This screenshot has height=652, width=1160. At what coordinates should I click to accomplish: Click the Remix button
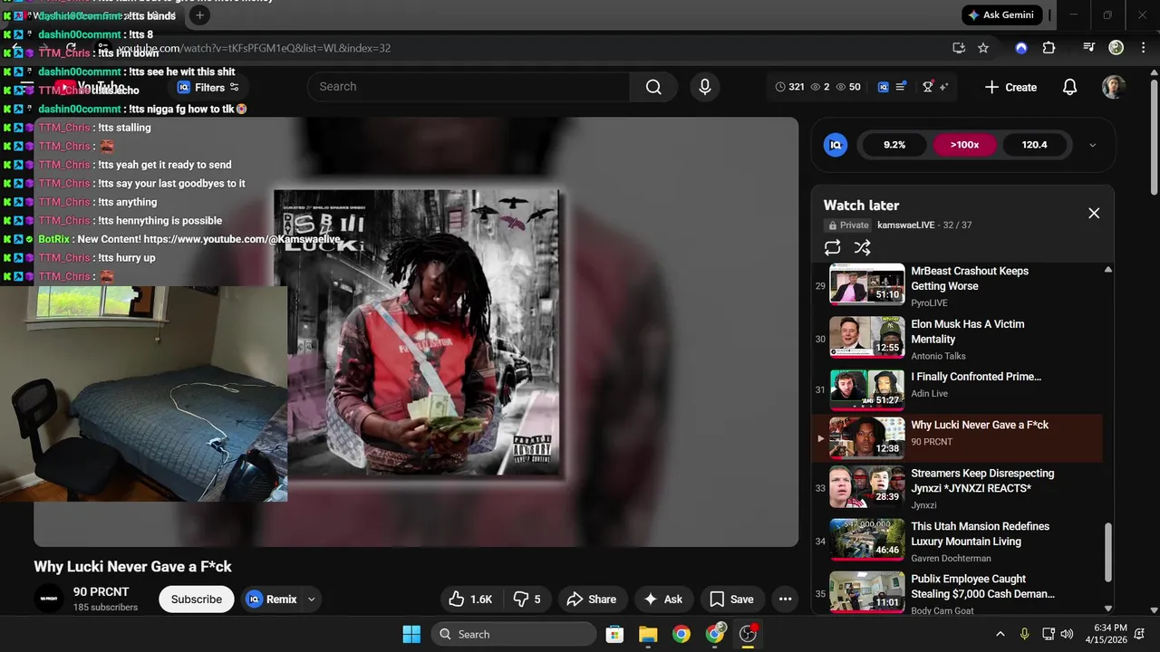coord(272,599)
